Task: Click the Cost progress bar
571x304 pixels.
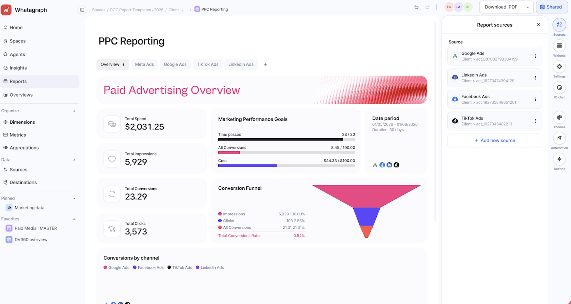Action: 287,166
